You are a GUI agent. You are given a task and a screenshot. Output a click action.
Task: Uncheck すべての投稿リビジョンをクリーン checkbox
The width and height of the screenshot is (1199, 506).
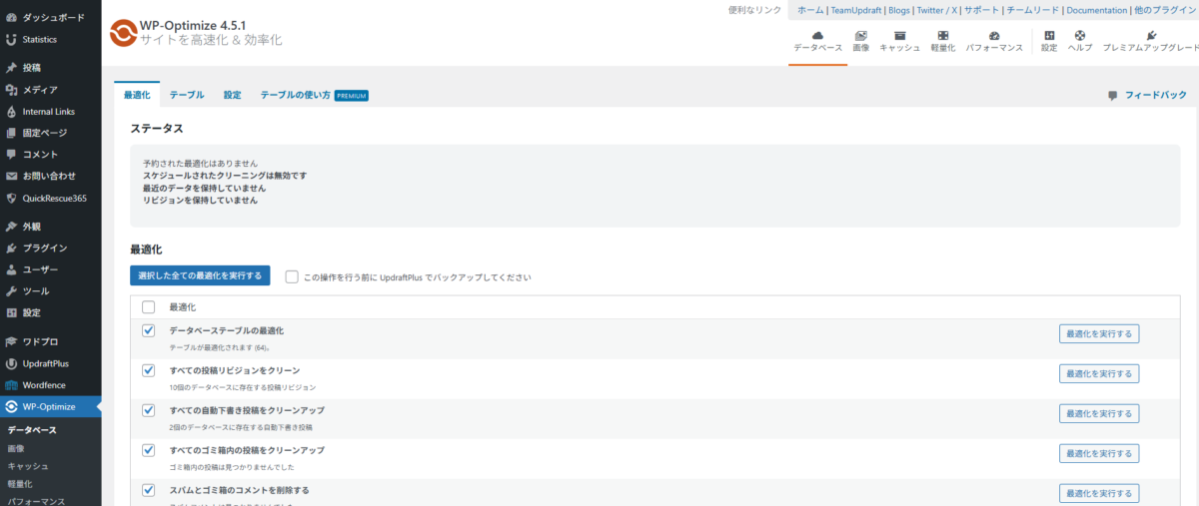149,370
